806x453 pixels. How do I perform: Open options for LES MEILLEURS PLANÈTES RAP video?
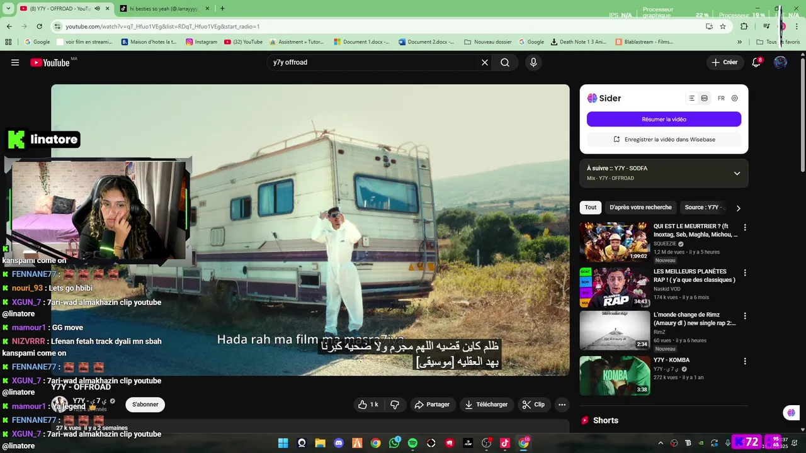(745, 272)
